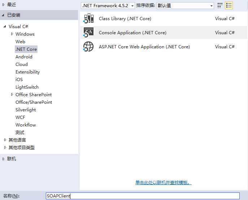Click the 最近 header label
This screenshot has width=248, height=200.
point(12,5)
